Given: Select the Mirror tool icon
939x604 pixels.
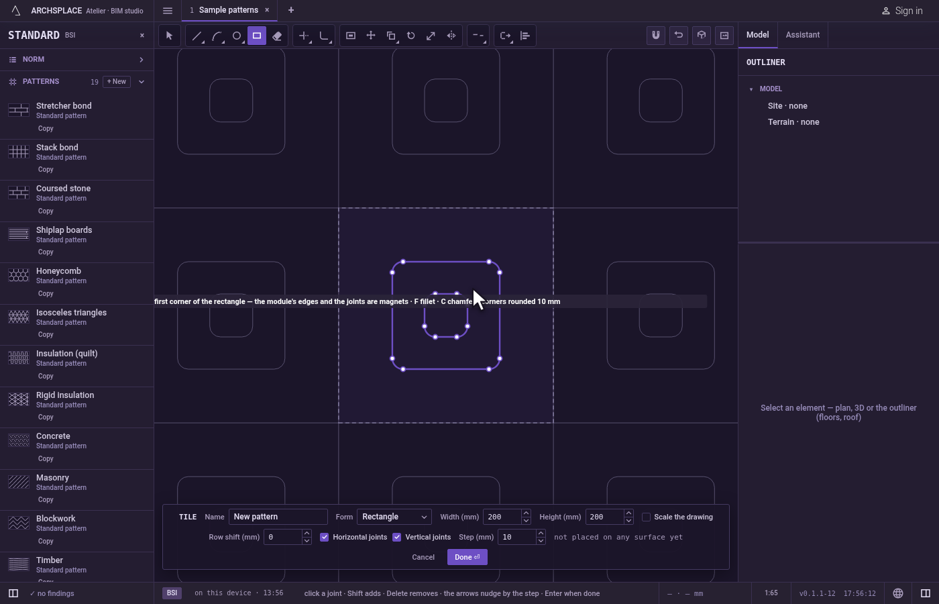Looking at the screenshot, I should click(451, 36).
